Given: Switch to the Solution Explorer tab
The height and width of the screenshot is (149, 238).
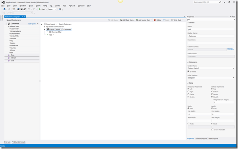Looking at the screenshot, I should click(x=201, y=139).
